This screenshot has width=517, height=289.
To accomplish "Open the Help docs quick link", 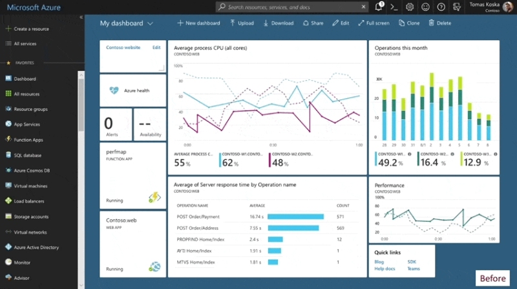I will tap(385, 268).
